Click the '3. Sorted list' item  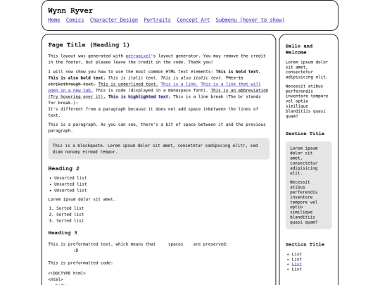tap(66, 221)
